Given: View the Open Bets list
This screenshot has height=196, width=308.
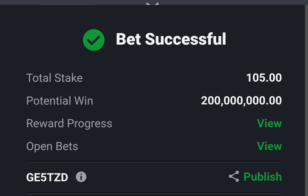Looking at the screenshot, I should pos(269,146).
